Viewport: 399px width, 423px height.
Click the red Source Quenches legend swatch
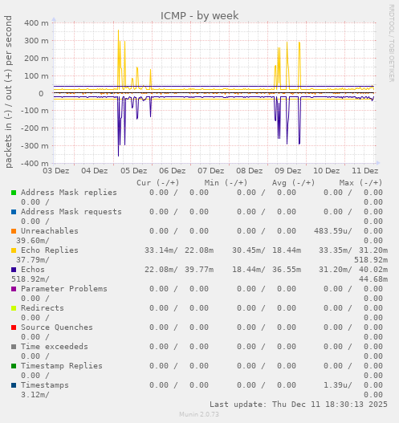coord(14,327)
